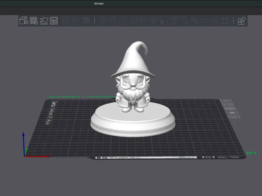262x196 pixels.
Task: Activate the Lay on Face tool
Action: (133, 21)
